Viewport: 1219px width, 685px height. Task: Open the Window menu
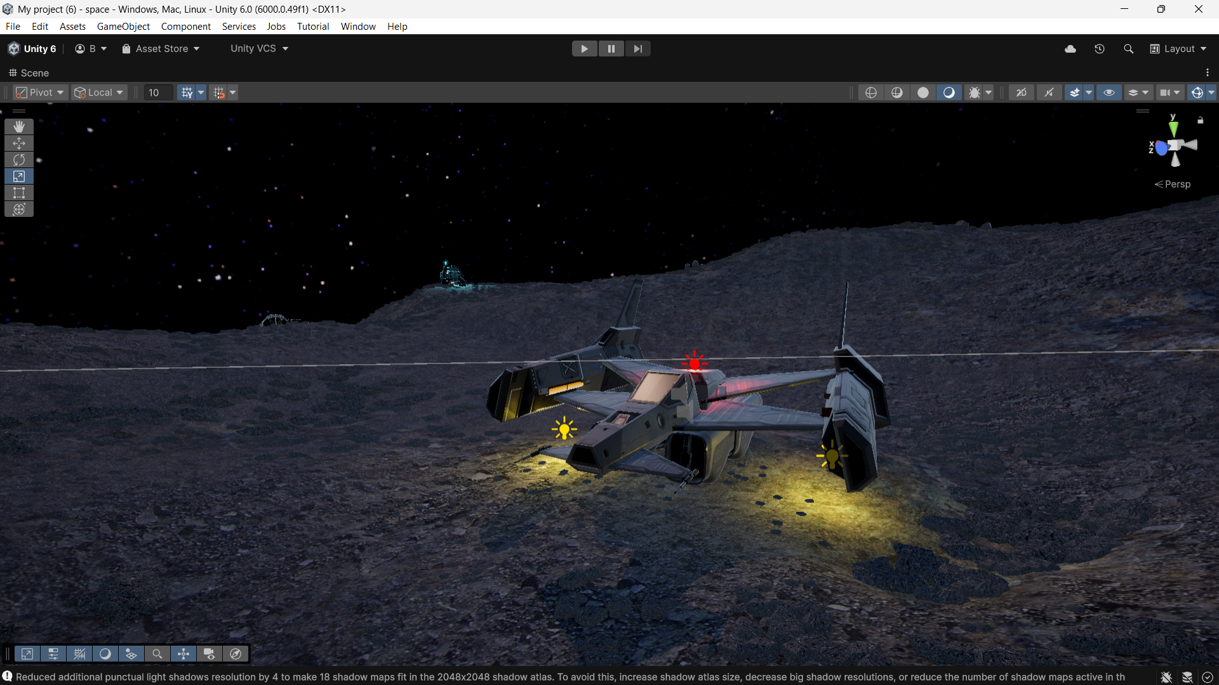coord(358,27)
